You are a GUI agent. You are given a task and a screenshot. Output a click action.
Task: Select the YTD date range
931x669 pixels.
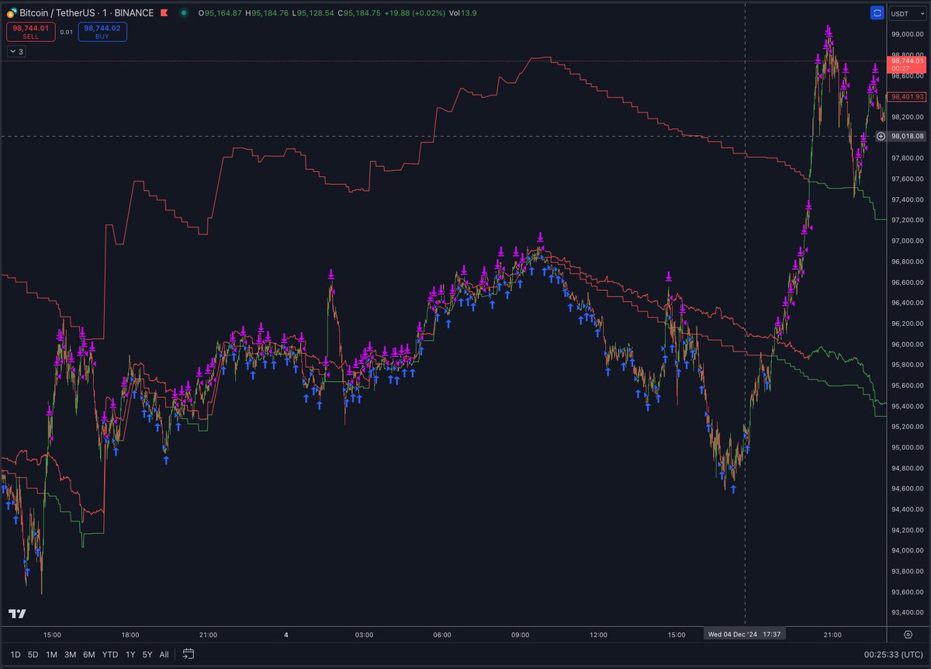pyautogui.click(x=110, y=654)
